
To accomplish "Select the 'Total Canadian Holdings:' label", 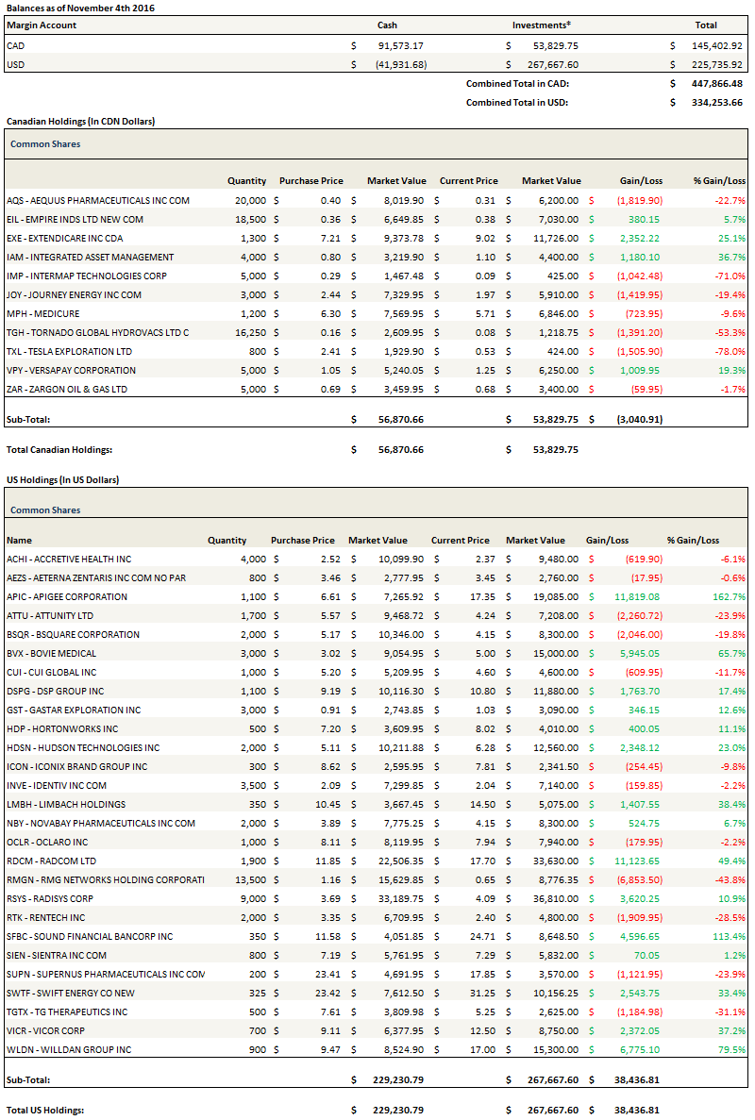I will (59, 450).
